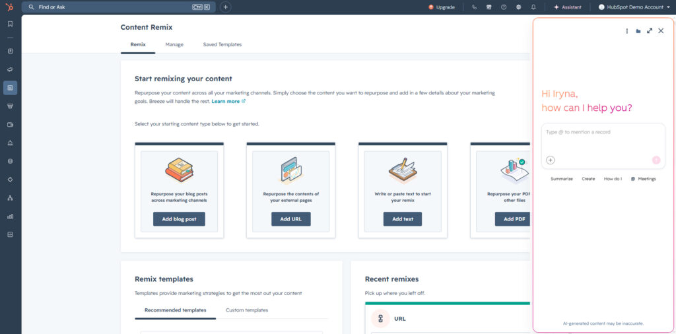Image resolution: width=676 pixels, height=334 pixels.
Task: Open the assistant panel's three-dot menu
Action: click(627, 31)
